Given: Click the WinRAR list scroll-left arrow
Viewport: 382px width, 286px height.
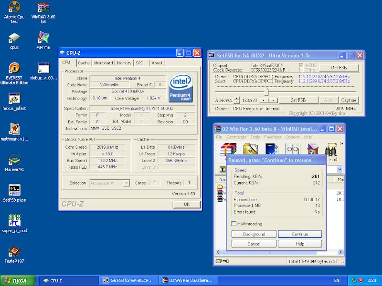Looking at the screenshot, I should tap(218, 252).
